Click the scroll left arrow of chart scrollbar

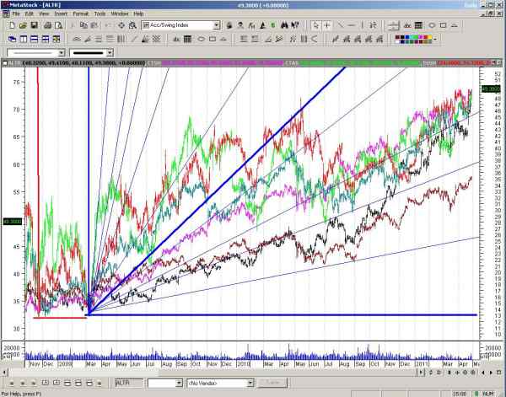point(4,373)
